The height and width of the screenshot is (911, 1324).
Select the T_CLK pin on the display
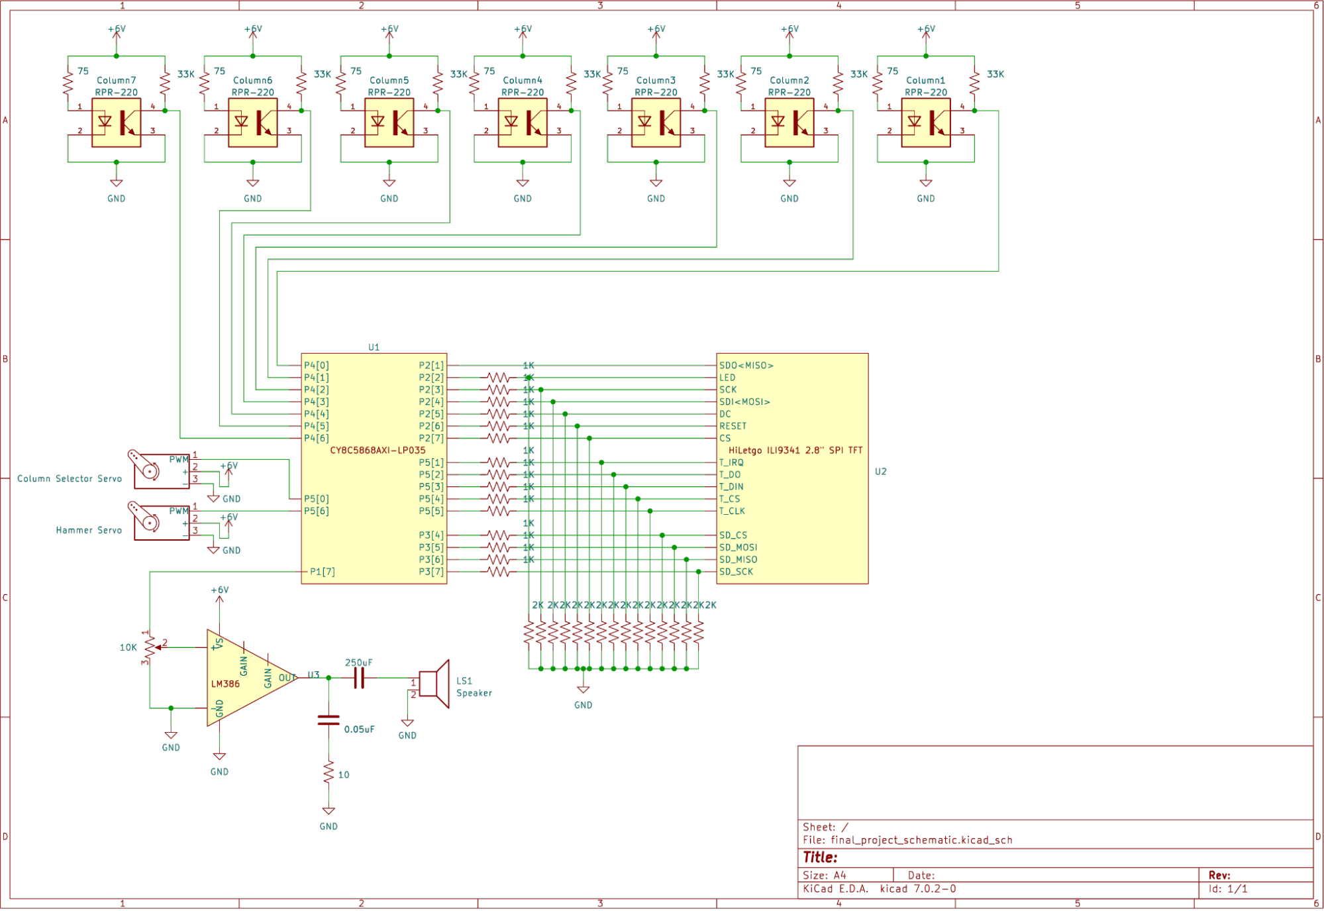(x=732, y=511)
